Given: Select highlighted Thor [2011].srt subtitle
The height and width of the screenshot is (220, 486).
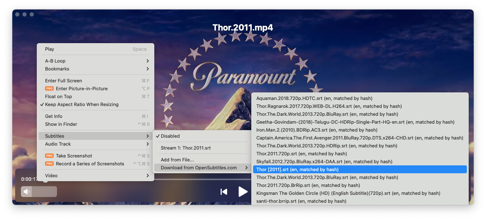Looking at the screenshot, I should (360, 169).
